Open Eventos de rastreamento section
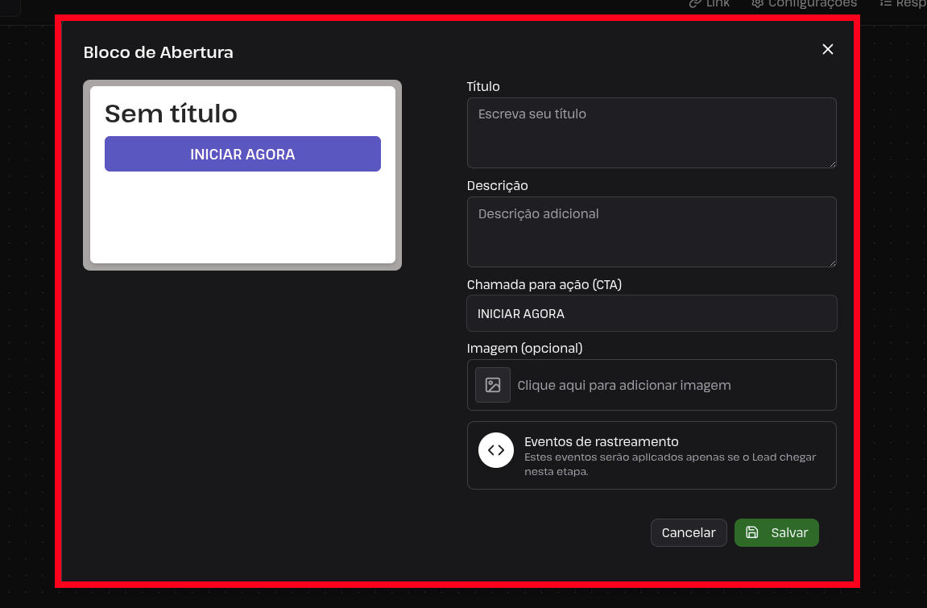927x608 pixels. tap(652, 455)
